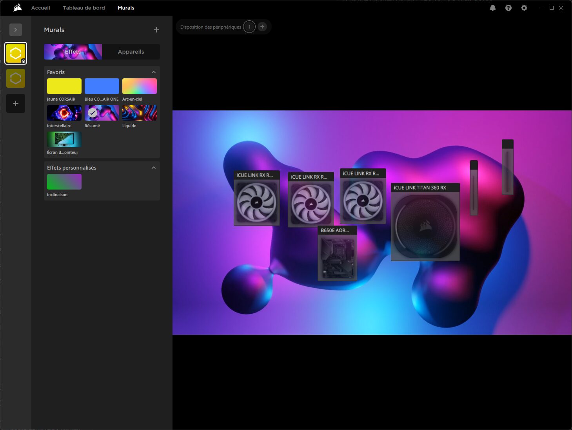Open the notifications bell icon

click(x=493, y=8)
